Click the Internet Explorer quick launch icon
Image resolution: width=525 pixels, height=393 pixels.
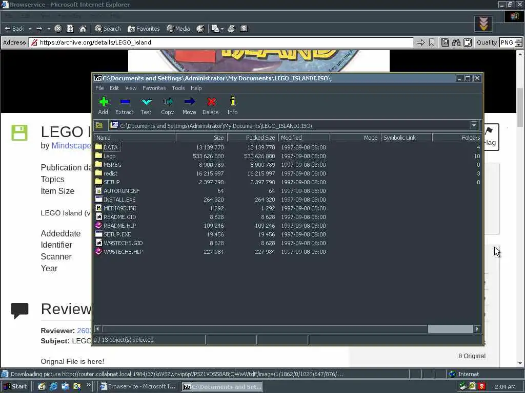point(53,386)
